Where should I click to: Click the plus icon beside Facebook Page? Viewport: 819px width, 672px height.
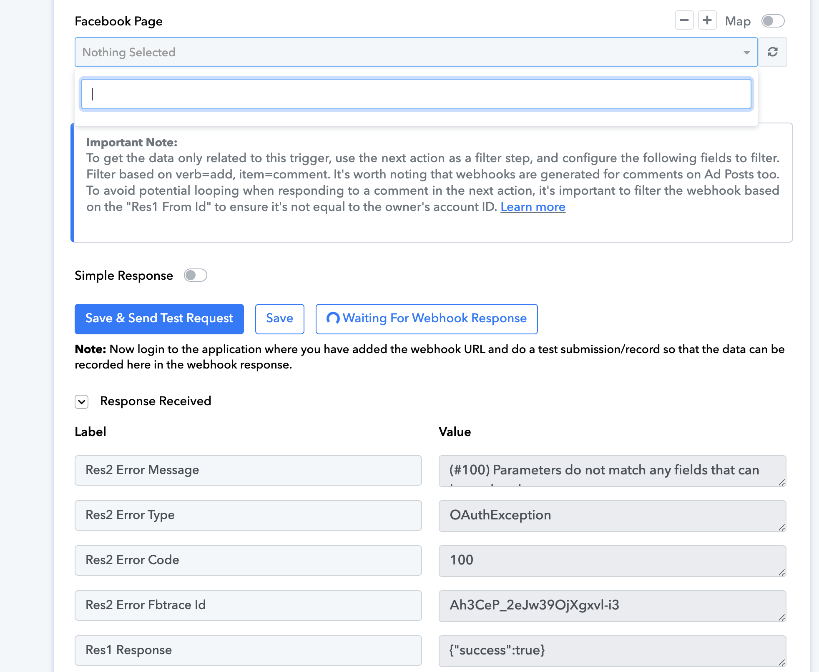tap(707, 20)
